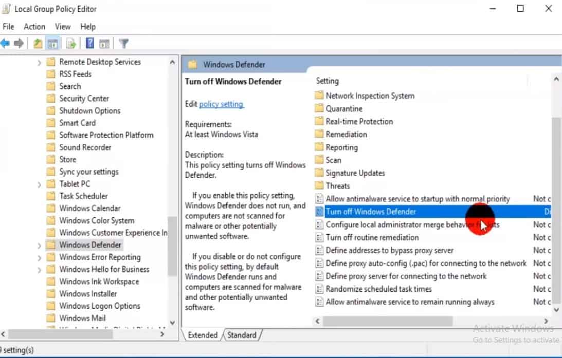Open the File menu
Image resolution: width=562 pixels, height=358 pixels.
click(x=9, y=27)
